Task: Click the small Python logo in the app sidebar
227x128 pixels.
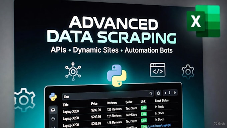Action: [53, 97]
